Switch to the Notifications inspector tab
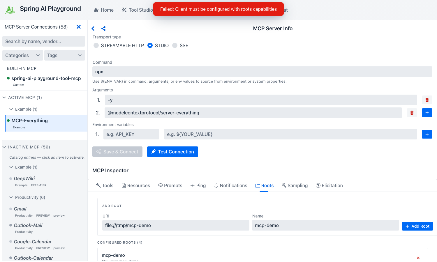 [x=230, y=185]
